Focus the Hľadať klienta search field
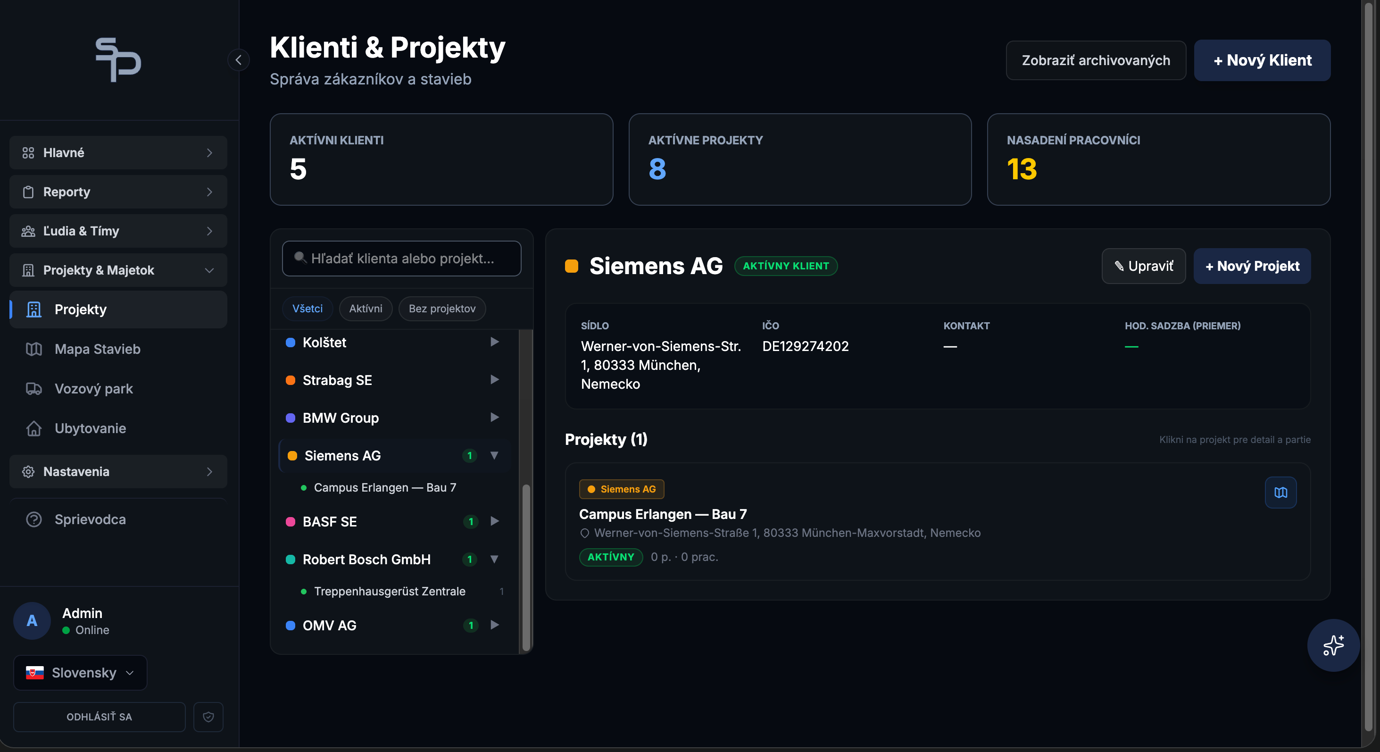1380x752 pixels. [x=402, y=259]
